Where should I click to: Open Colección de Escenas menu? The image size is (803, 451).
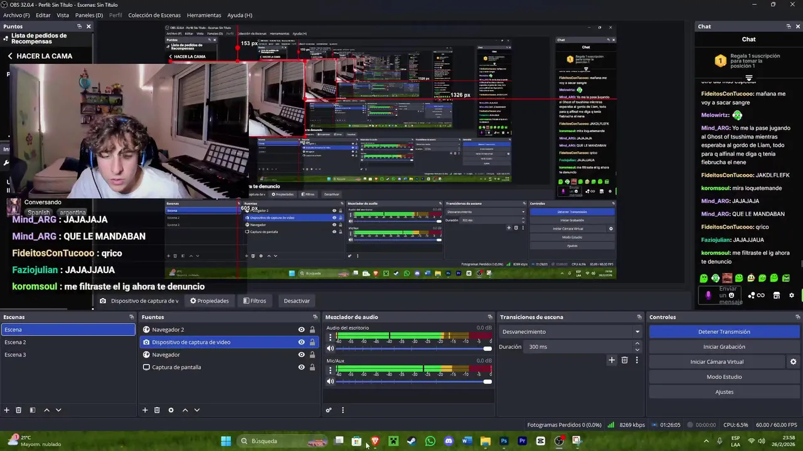click(154, 15)
